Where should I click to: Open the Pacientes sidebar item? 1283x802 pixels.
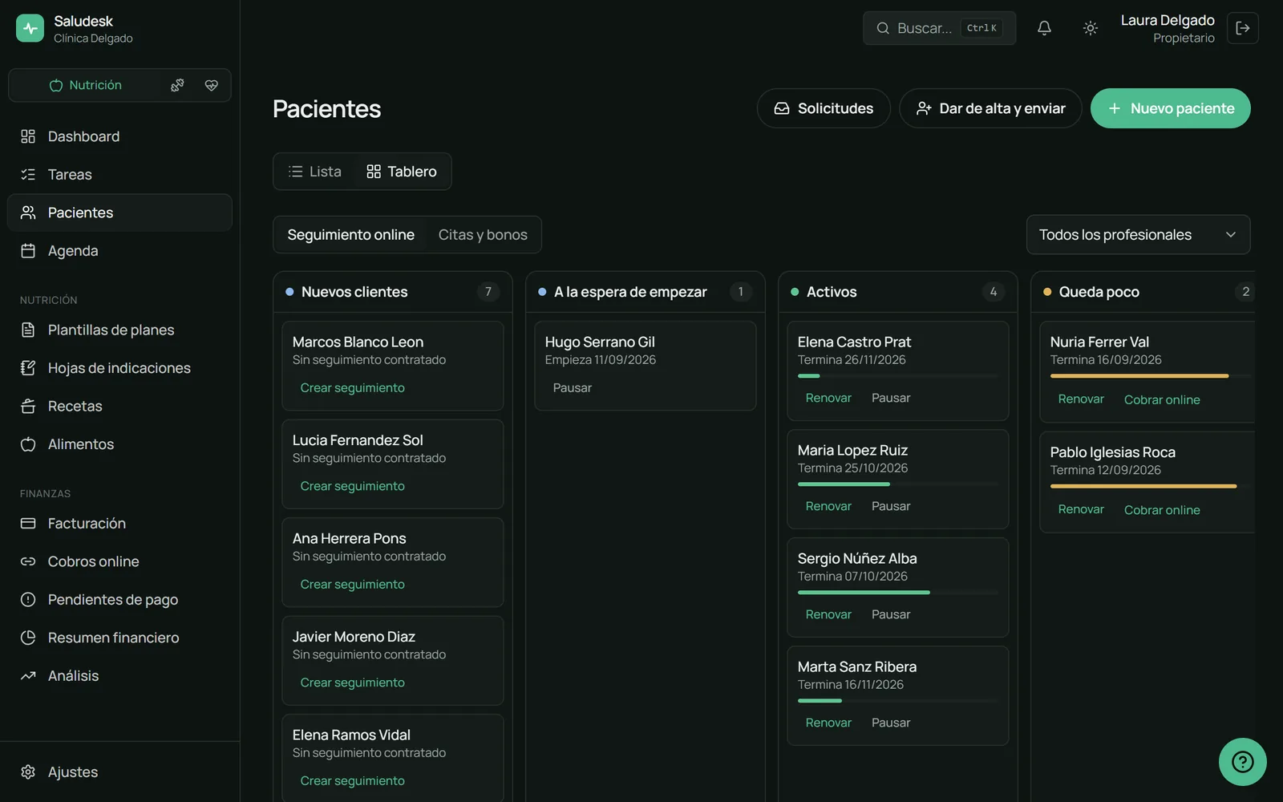pyautogui.click(x=119, y=213)
